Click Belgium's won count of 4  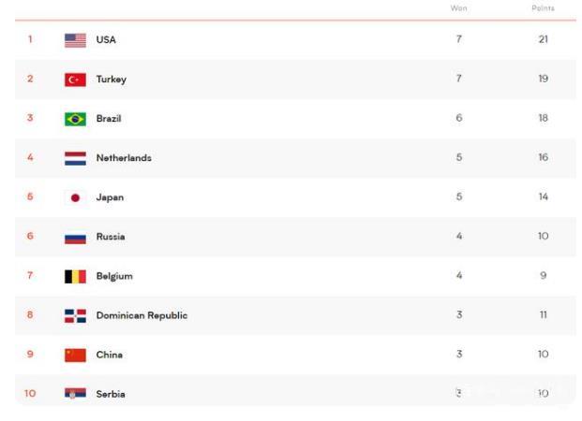(459, 276)
